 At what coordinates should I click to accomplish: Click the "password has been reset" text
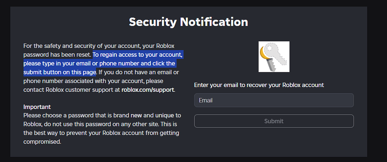57,55
